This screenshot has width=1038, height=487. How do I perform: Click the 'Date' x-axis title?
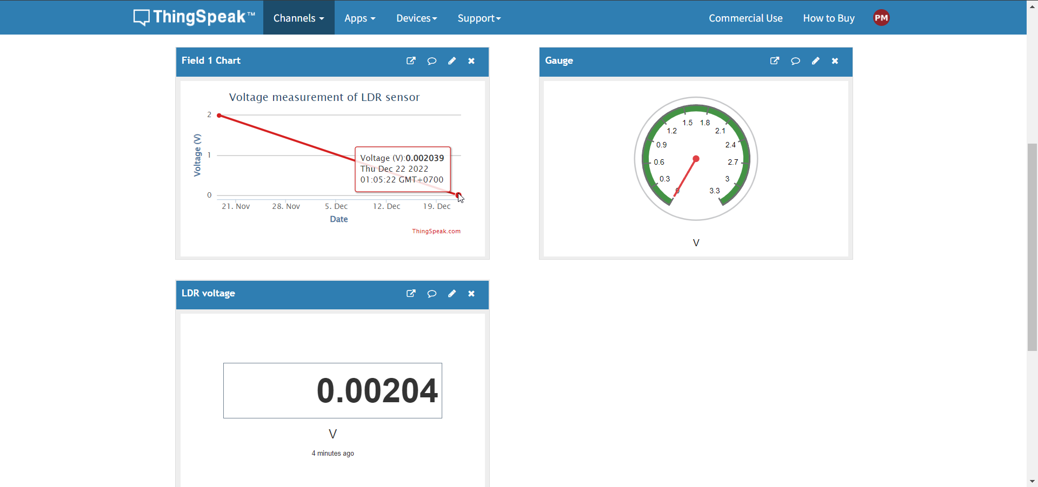[339, 219]
